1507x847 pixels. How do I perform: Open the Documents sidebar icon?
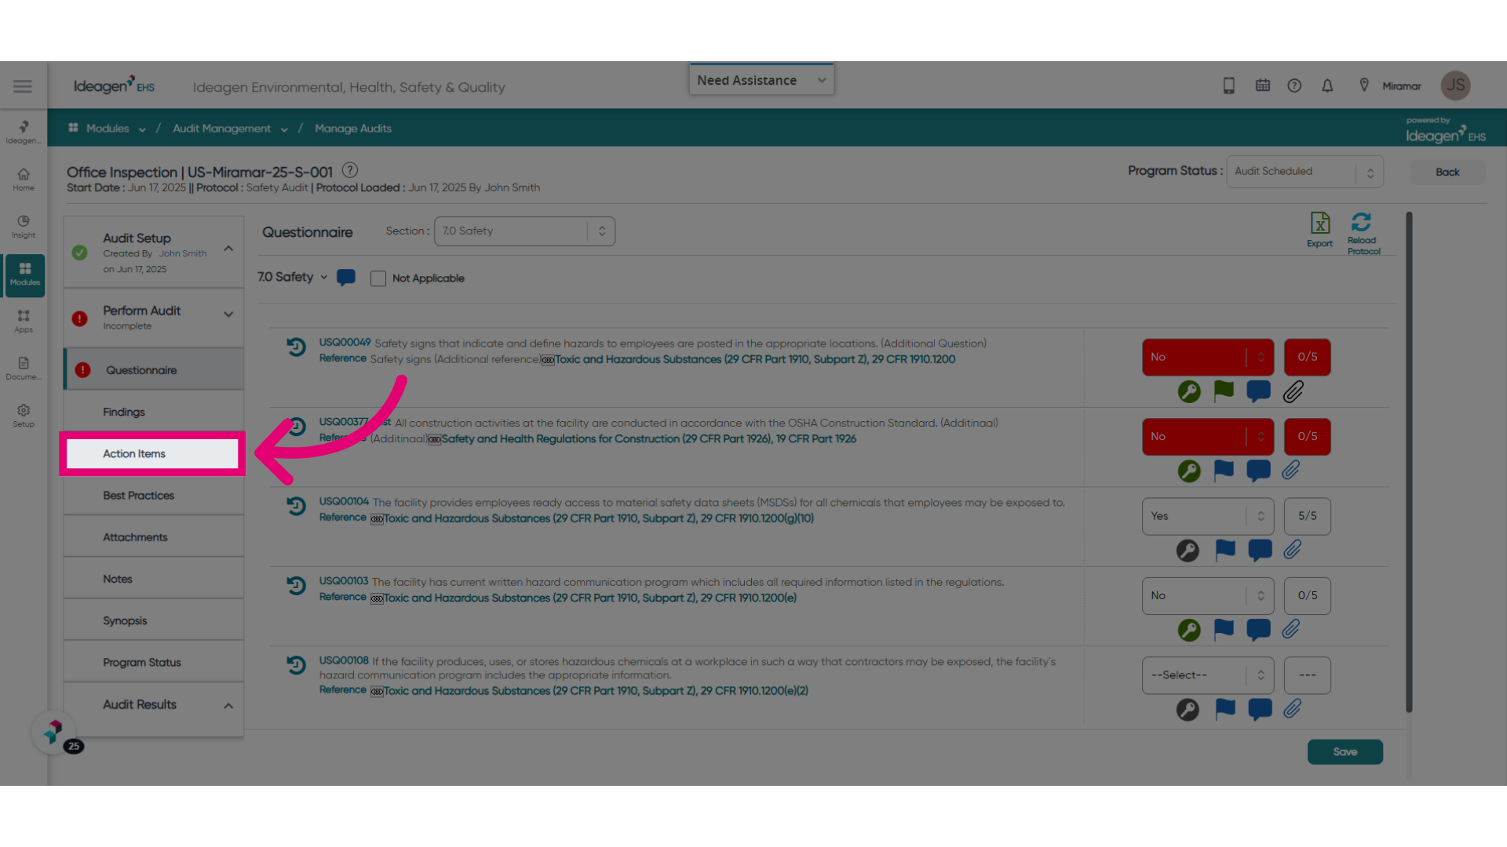[24, 369]
